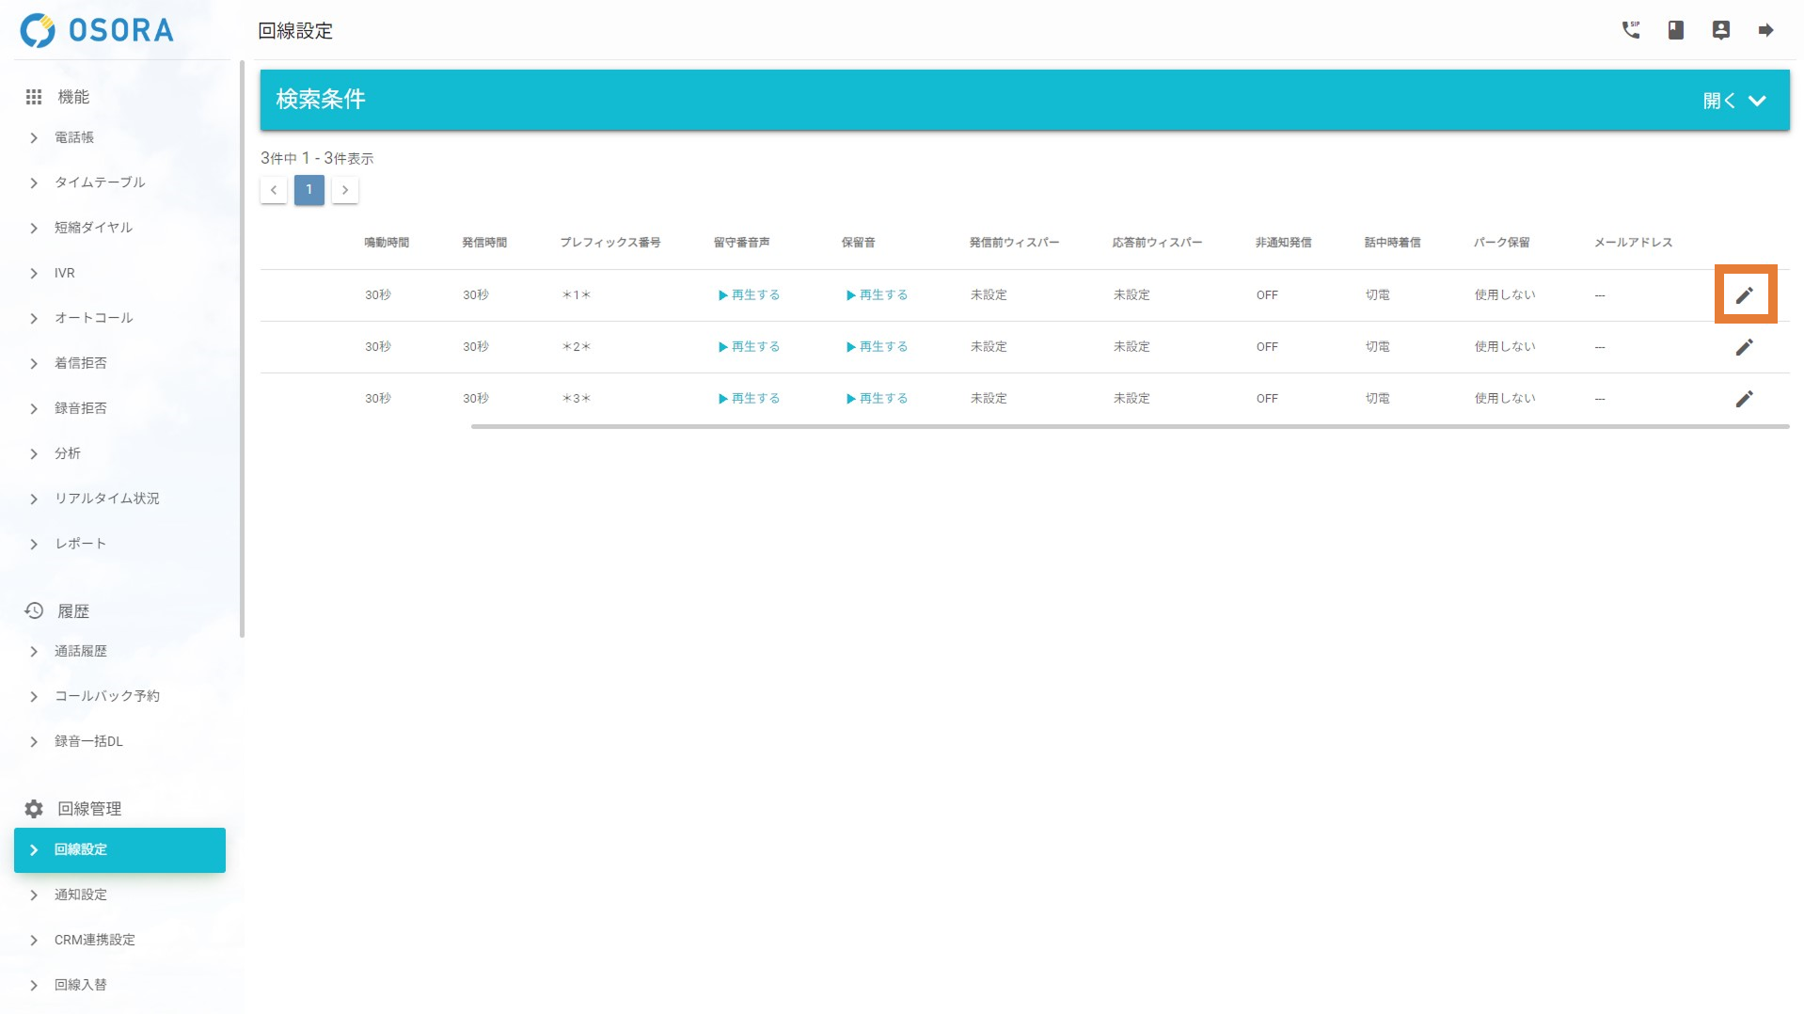Open the user account icon
1804x1014 pixels.
pos(1720,30)
